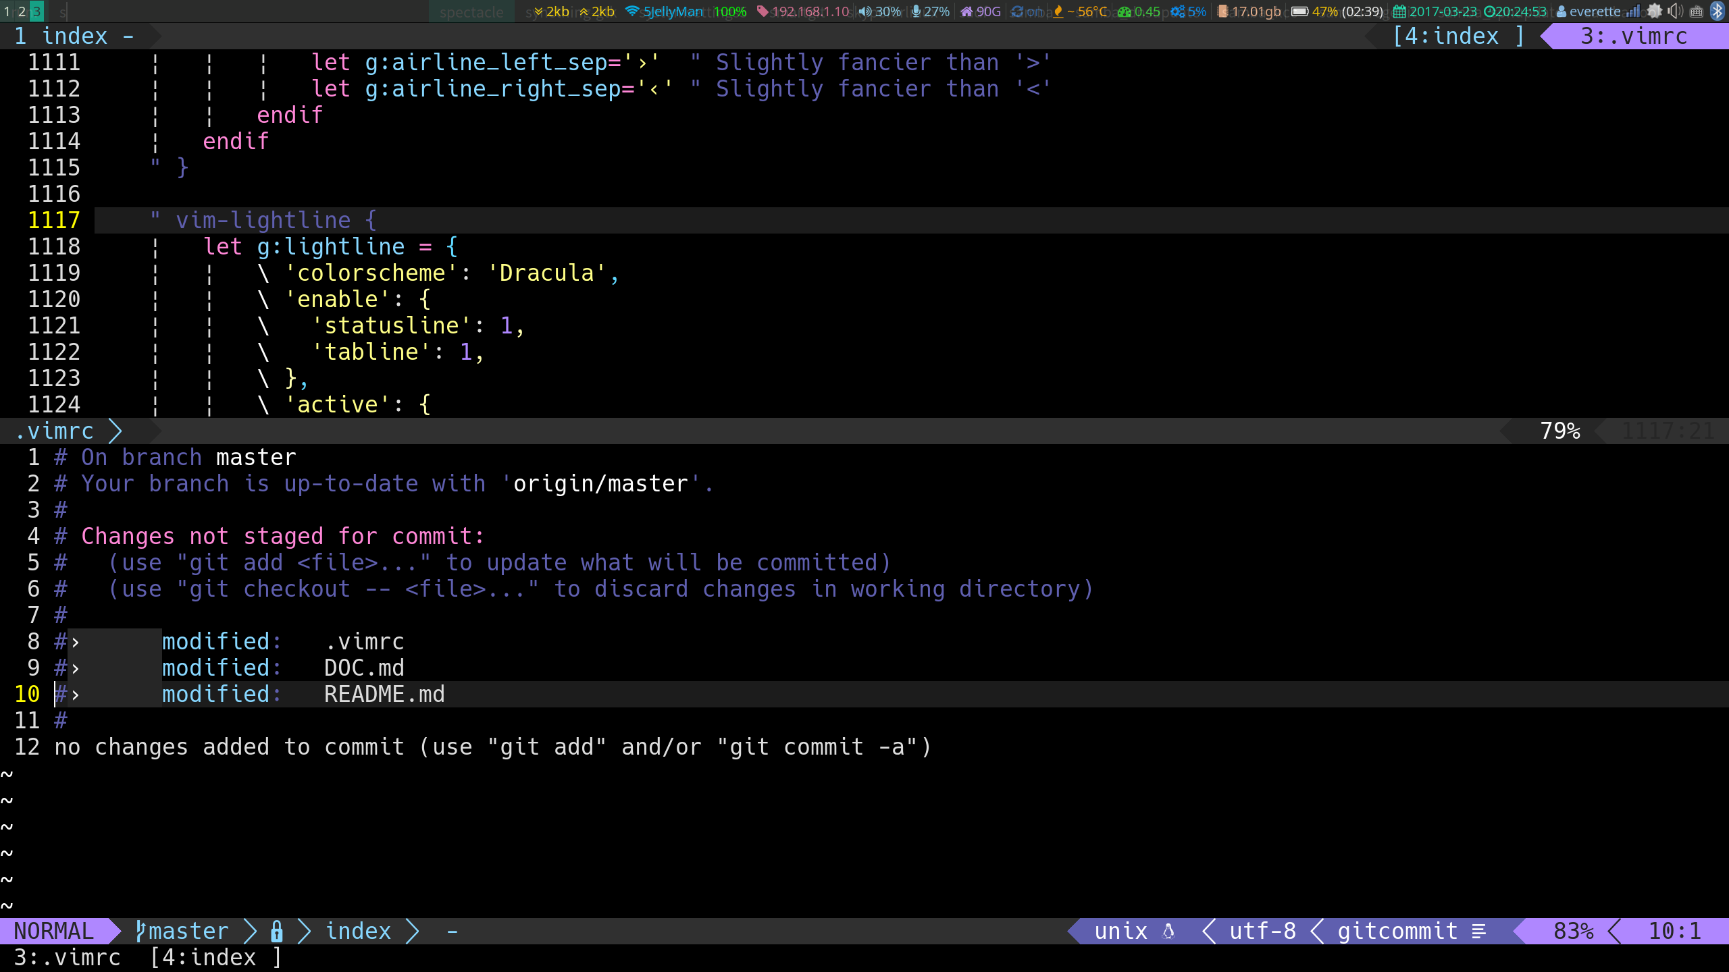The image size is (1729, 972).
Task: Click the keyboard icon in system tray
Action: click(1697, 11)
